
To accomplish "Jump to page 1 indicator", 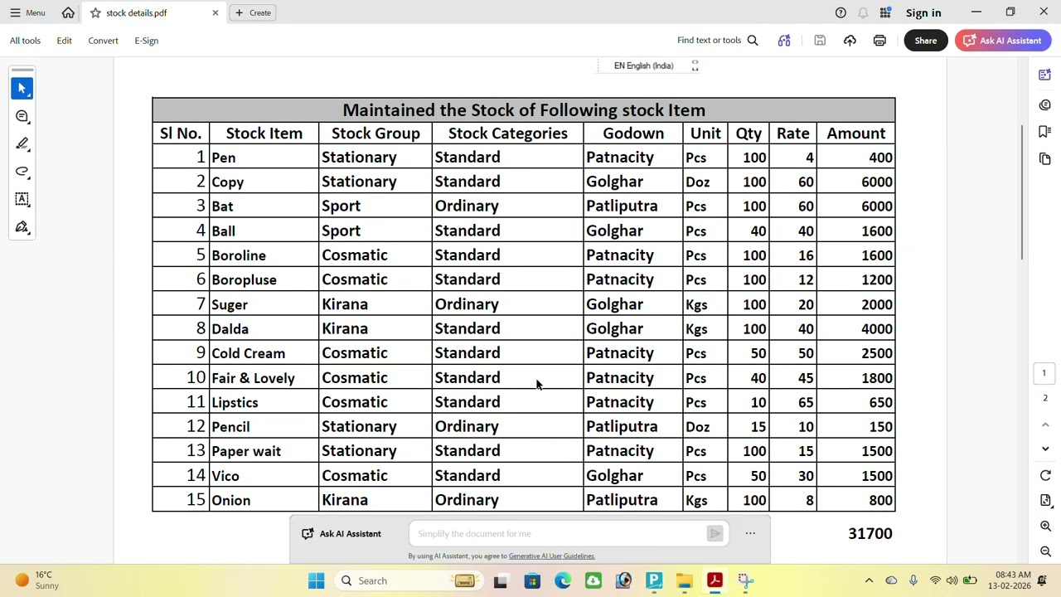I will [x=1044, y=373].
